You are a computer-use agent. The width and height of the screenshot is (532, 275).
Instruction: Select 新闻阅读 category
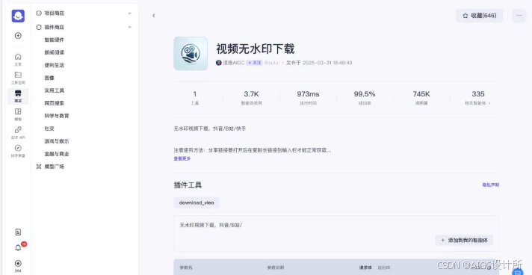coord(55,52)
